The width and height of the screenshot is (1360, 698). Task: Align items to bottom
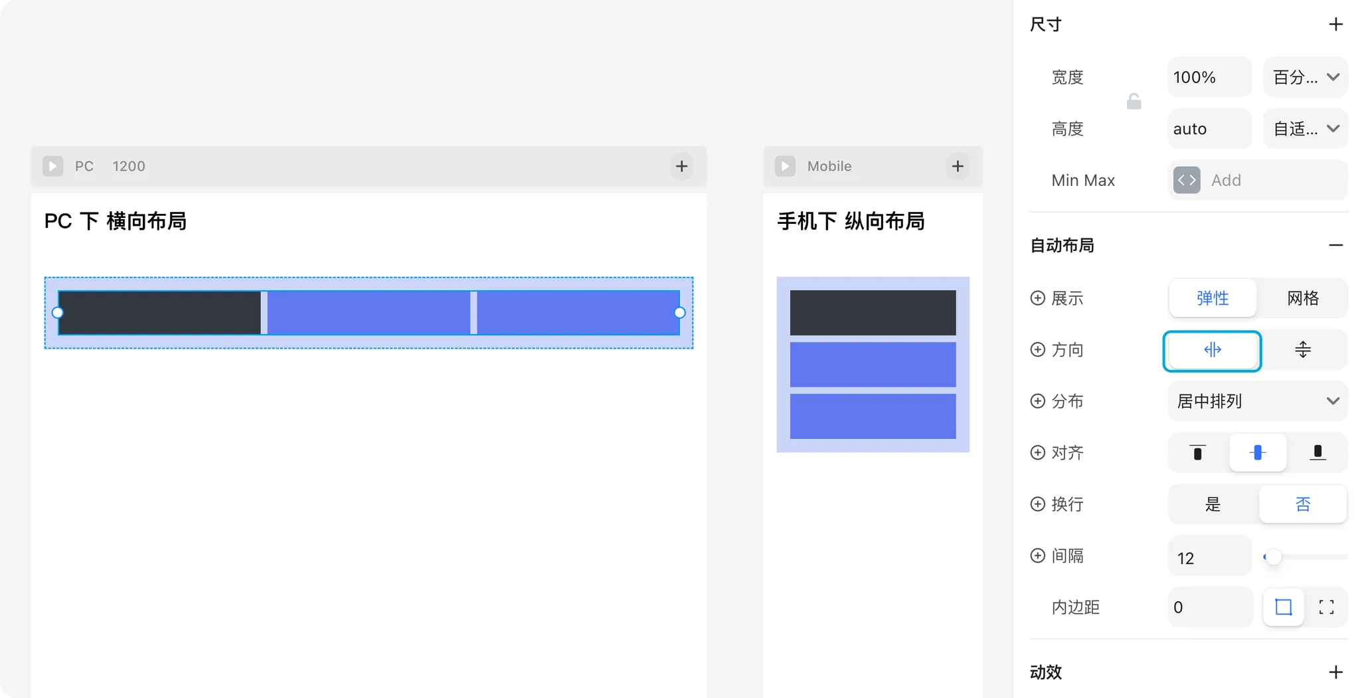tap(1317, 453)
